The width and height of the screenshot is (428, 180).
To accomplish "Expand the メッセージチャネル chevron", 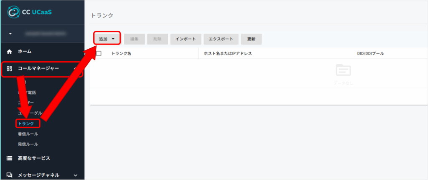I will pyautogui.click(x=75, y=175).
